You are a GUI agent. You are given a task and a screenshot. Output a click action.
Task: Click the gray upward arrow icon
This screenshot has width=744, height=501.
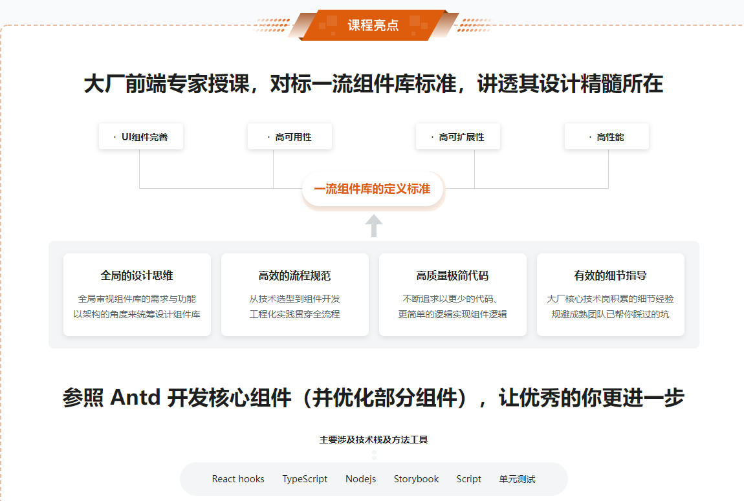374,226
